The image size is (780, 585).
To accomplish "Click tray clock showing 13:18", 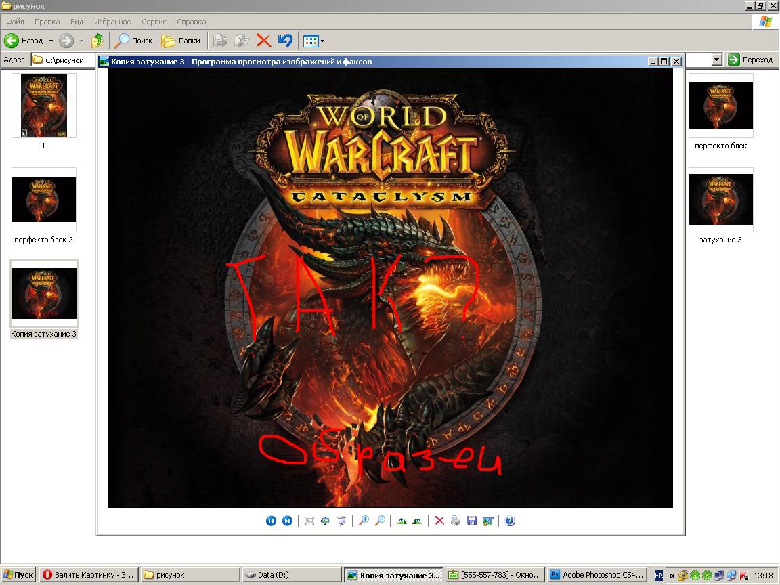I will (x=763, y=576).
